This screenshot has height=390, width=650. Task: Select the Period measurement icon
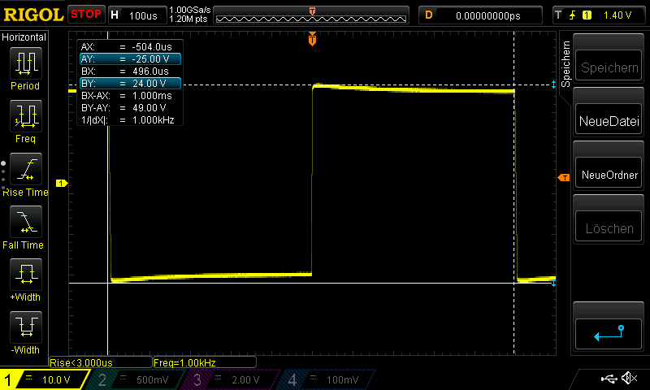coord(26,63)
